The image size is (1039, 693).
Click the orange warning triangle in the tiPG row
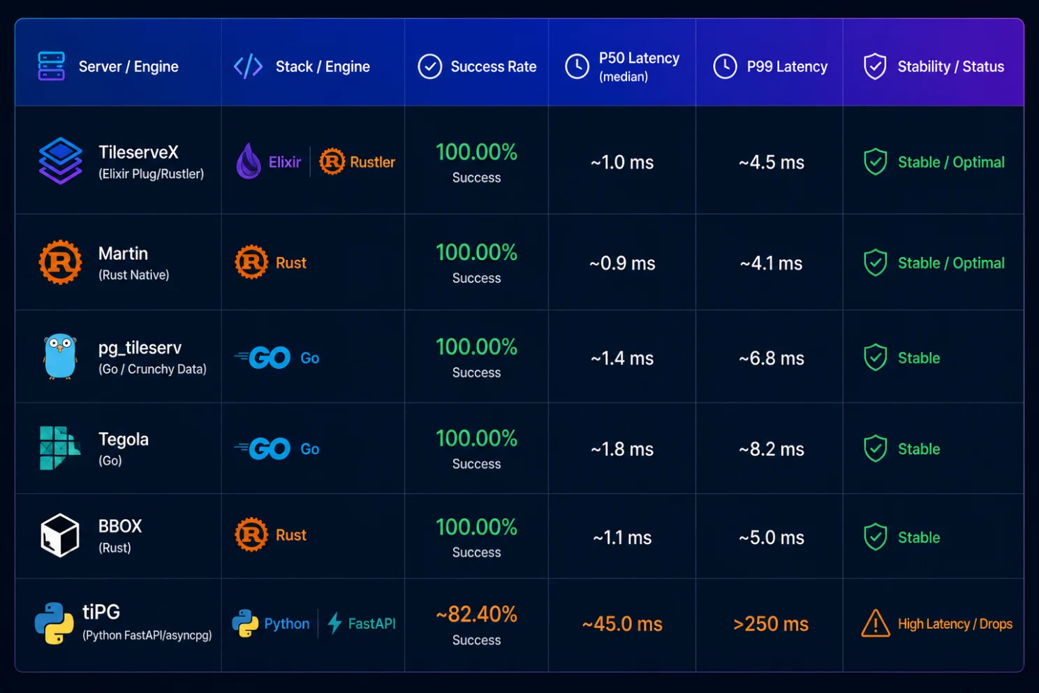click(876, 623)
